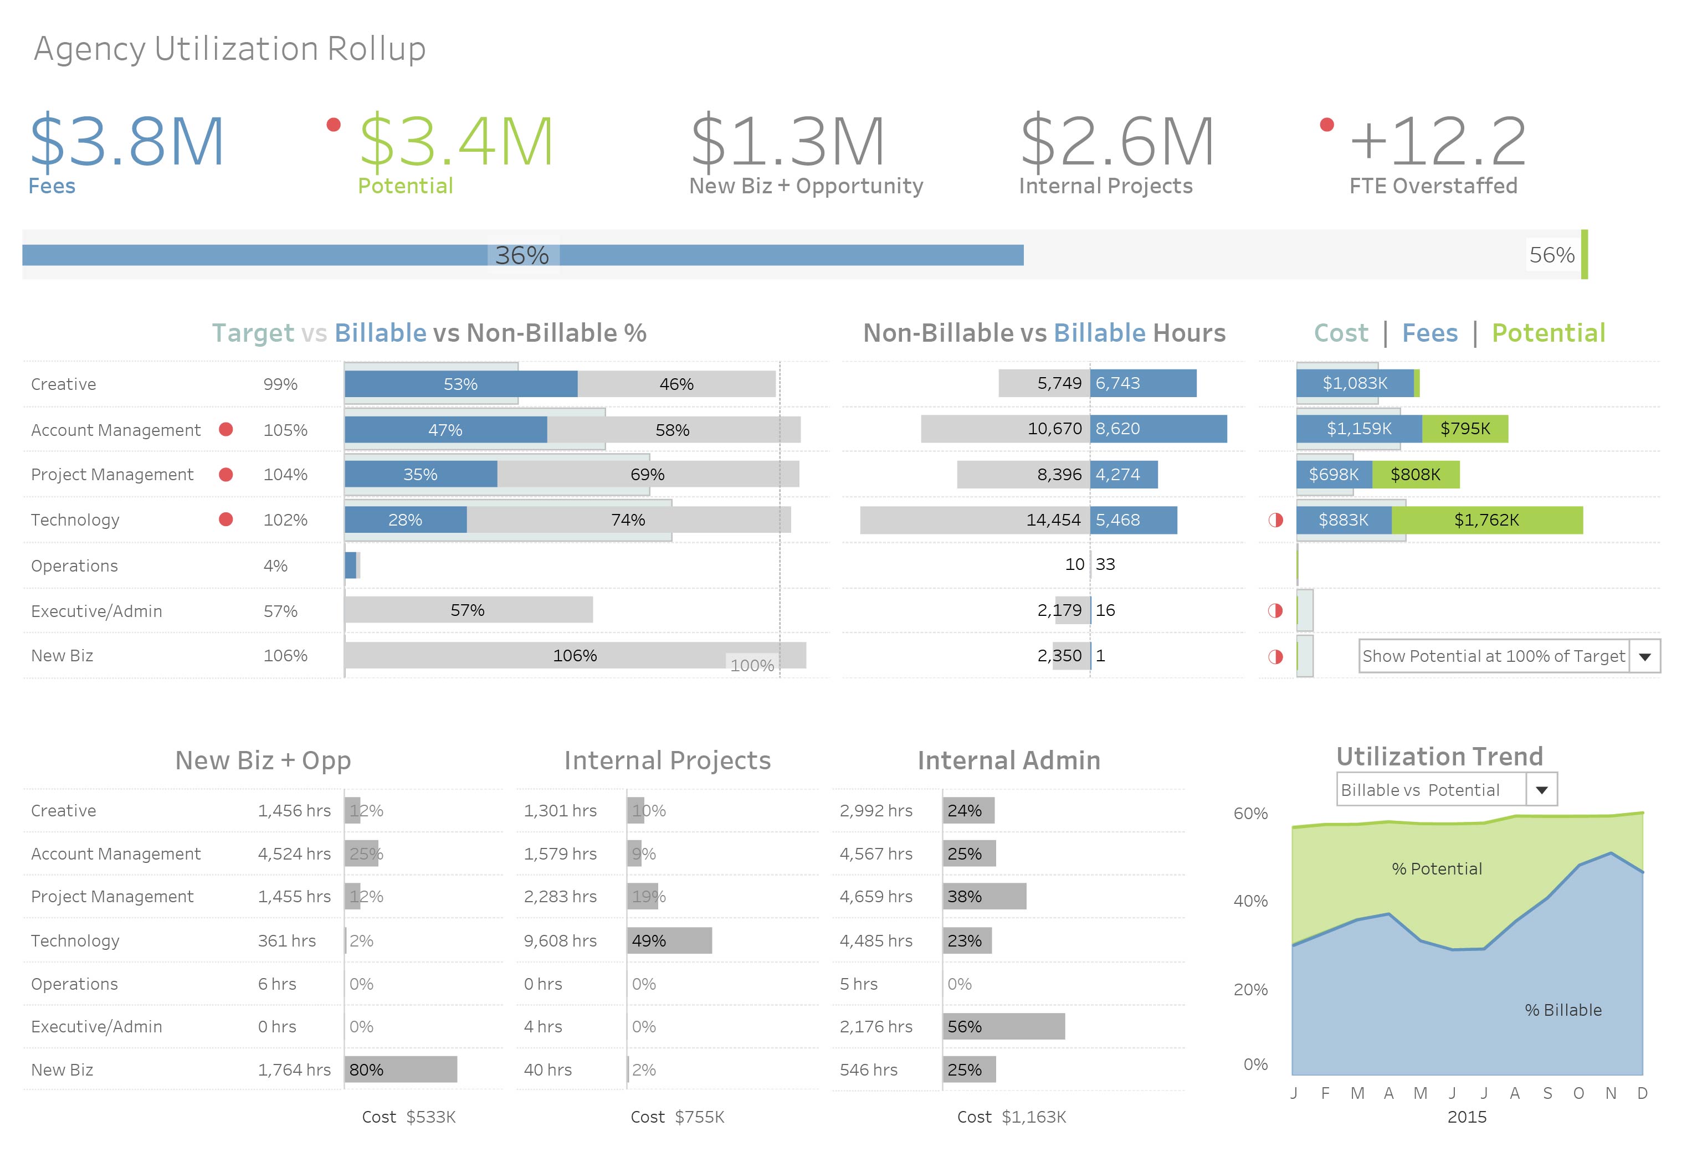This screenshot has height=1152, width=1692.
Task: Click Creative 53% billable blue bar
Action: [x=460, y=384]
